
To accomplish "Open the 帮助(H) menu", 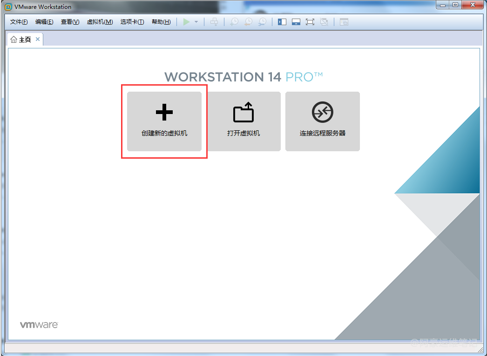I will click(161, 22).
